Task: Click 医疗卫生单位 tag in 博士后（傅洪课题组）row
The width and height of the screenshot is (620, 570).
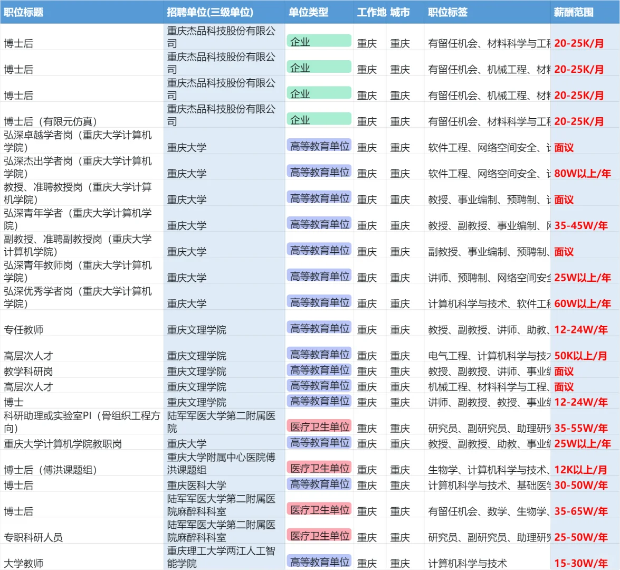Action: click(x=319, y=468)
